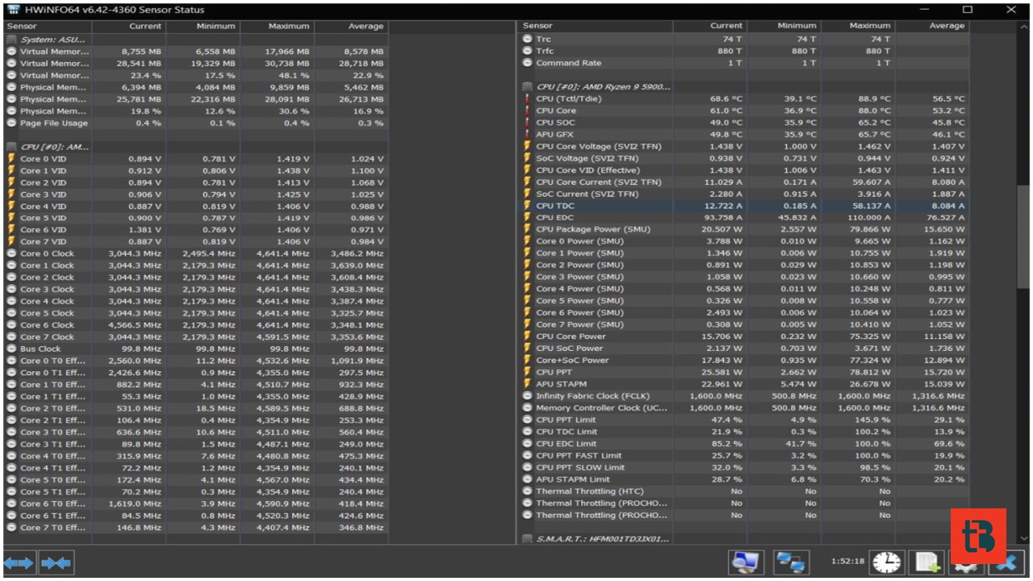Select the CPU [#0]: AM... group header
The image size is (1033, 581).
click(x=197, y=147)
